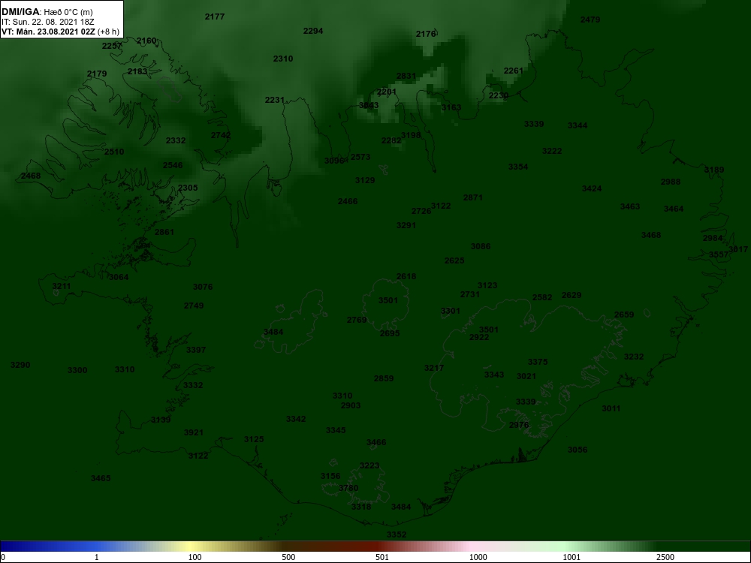Click the map value 3056
Screen dimensions: 751x563
pyautogui.click(x=578, y=450)
